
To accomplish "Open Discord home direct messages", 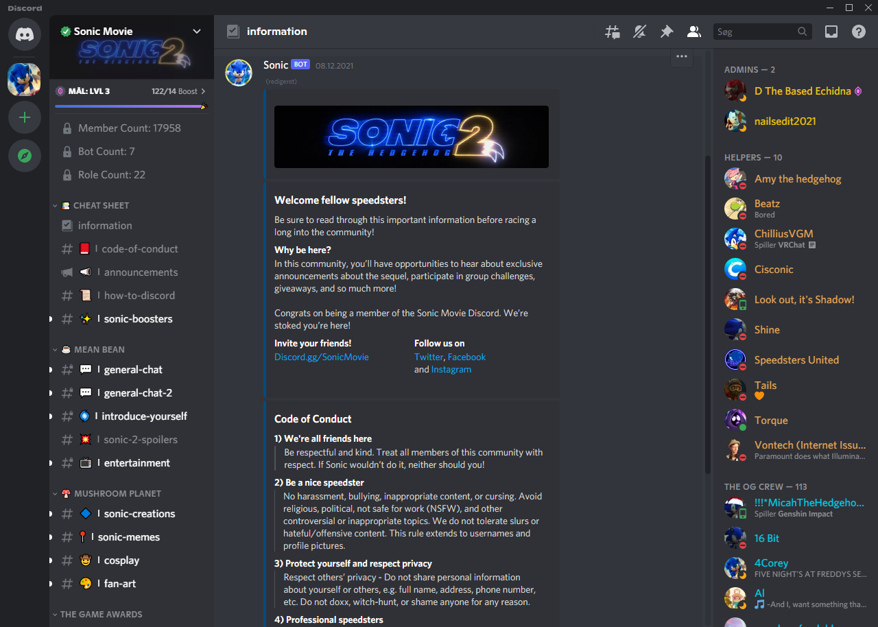I will coord(25,34).
